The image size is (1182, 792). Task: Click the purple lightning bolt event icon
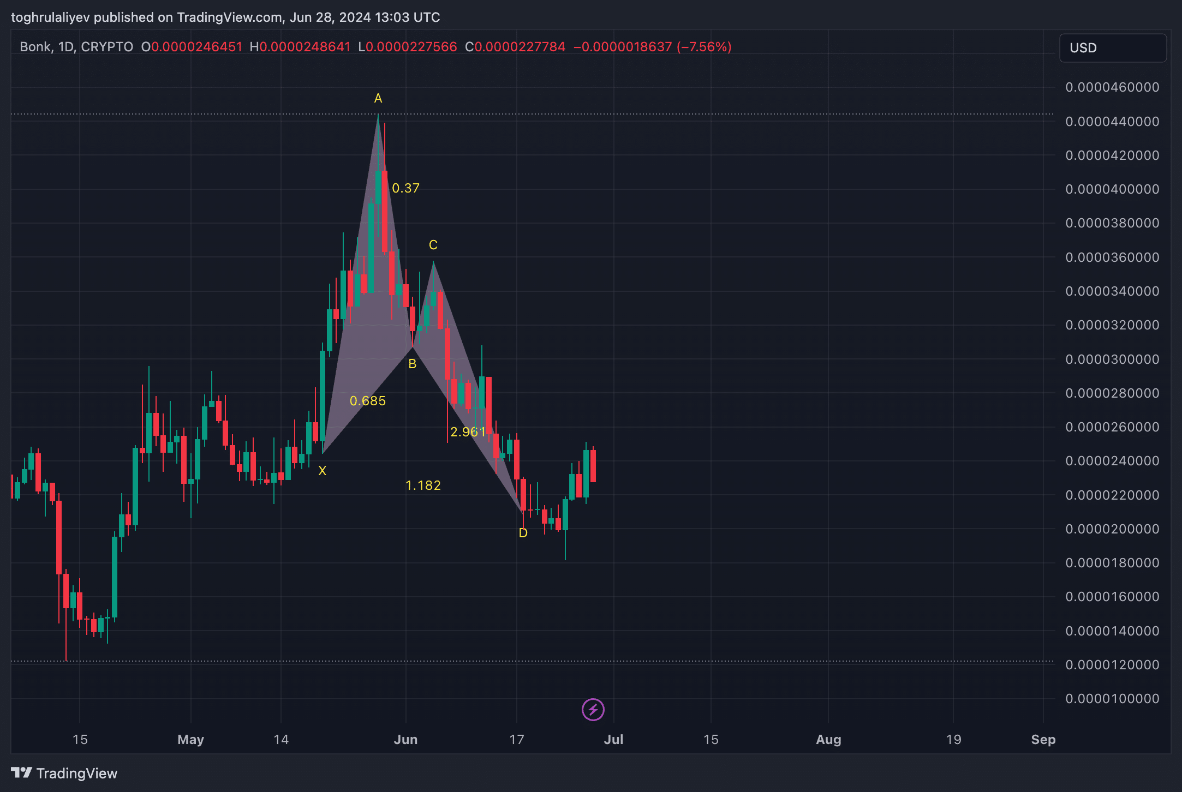point(593,710)
